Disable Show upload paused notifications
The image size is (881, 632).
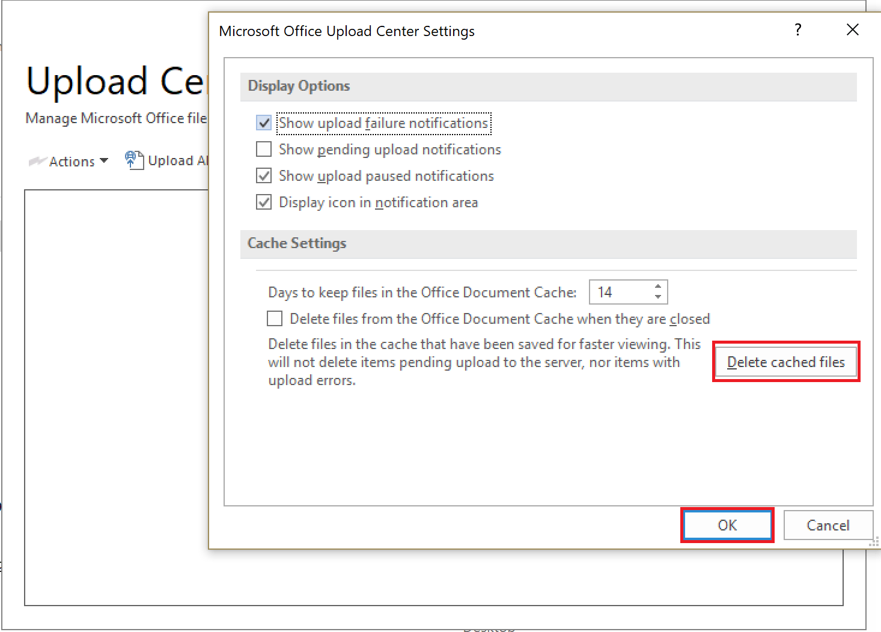coord(264,175)
